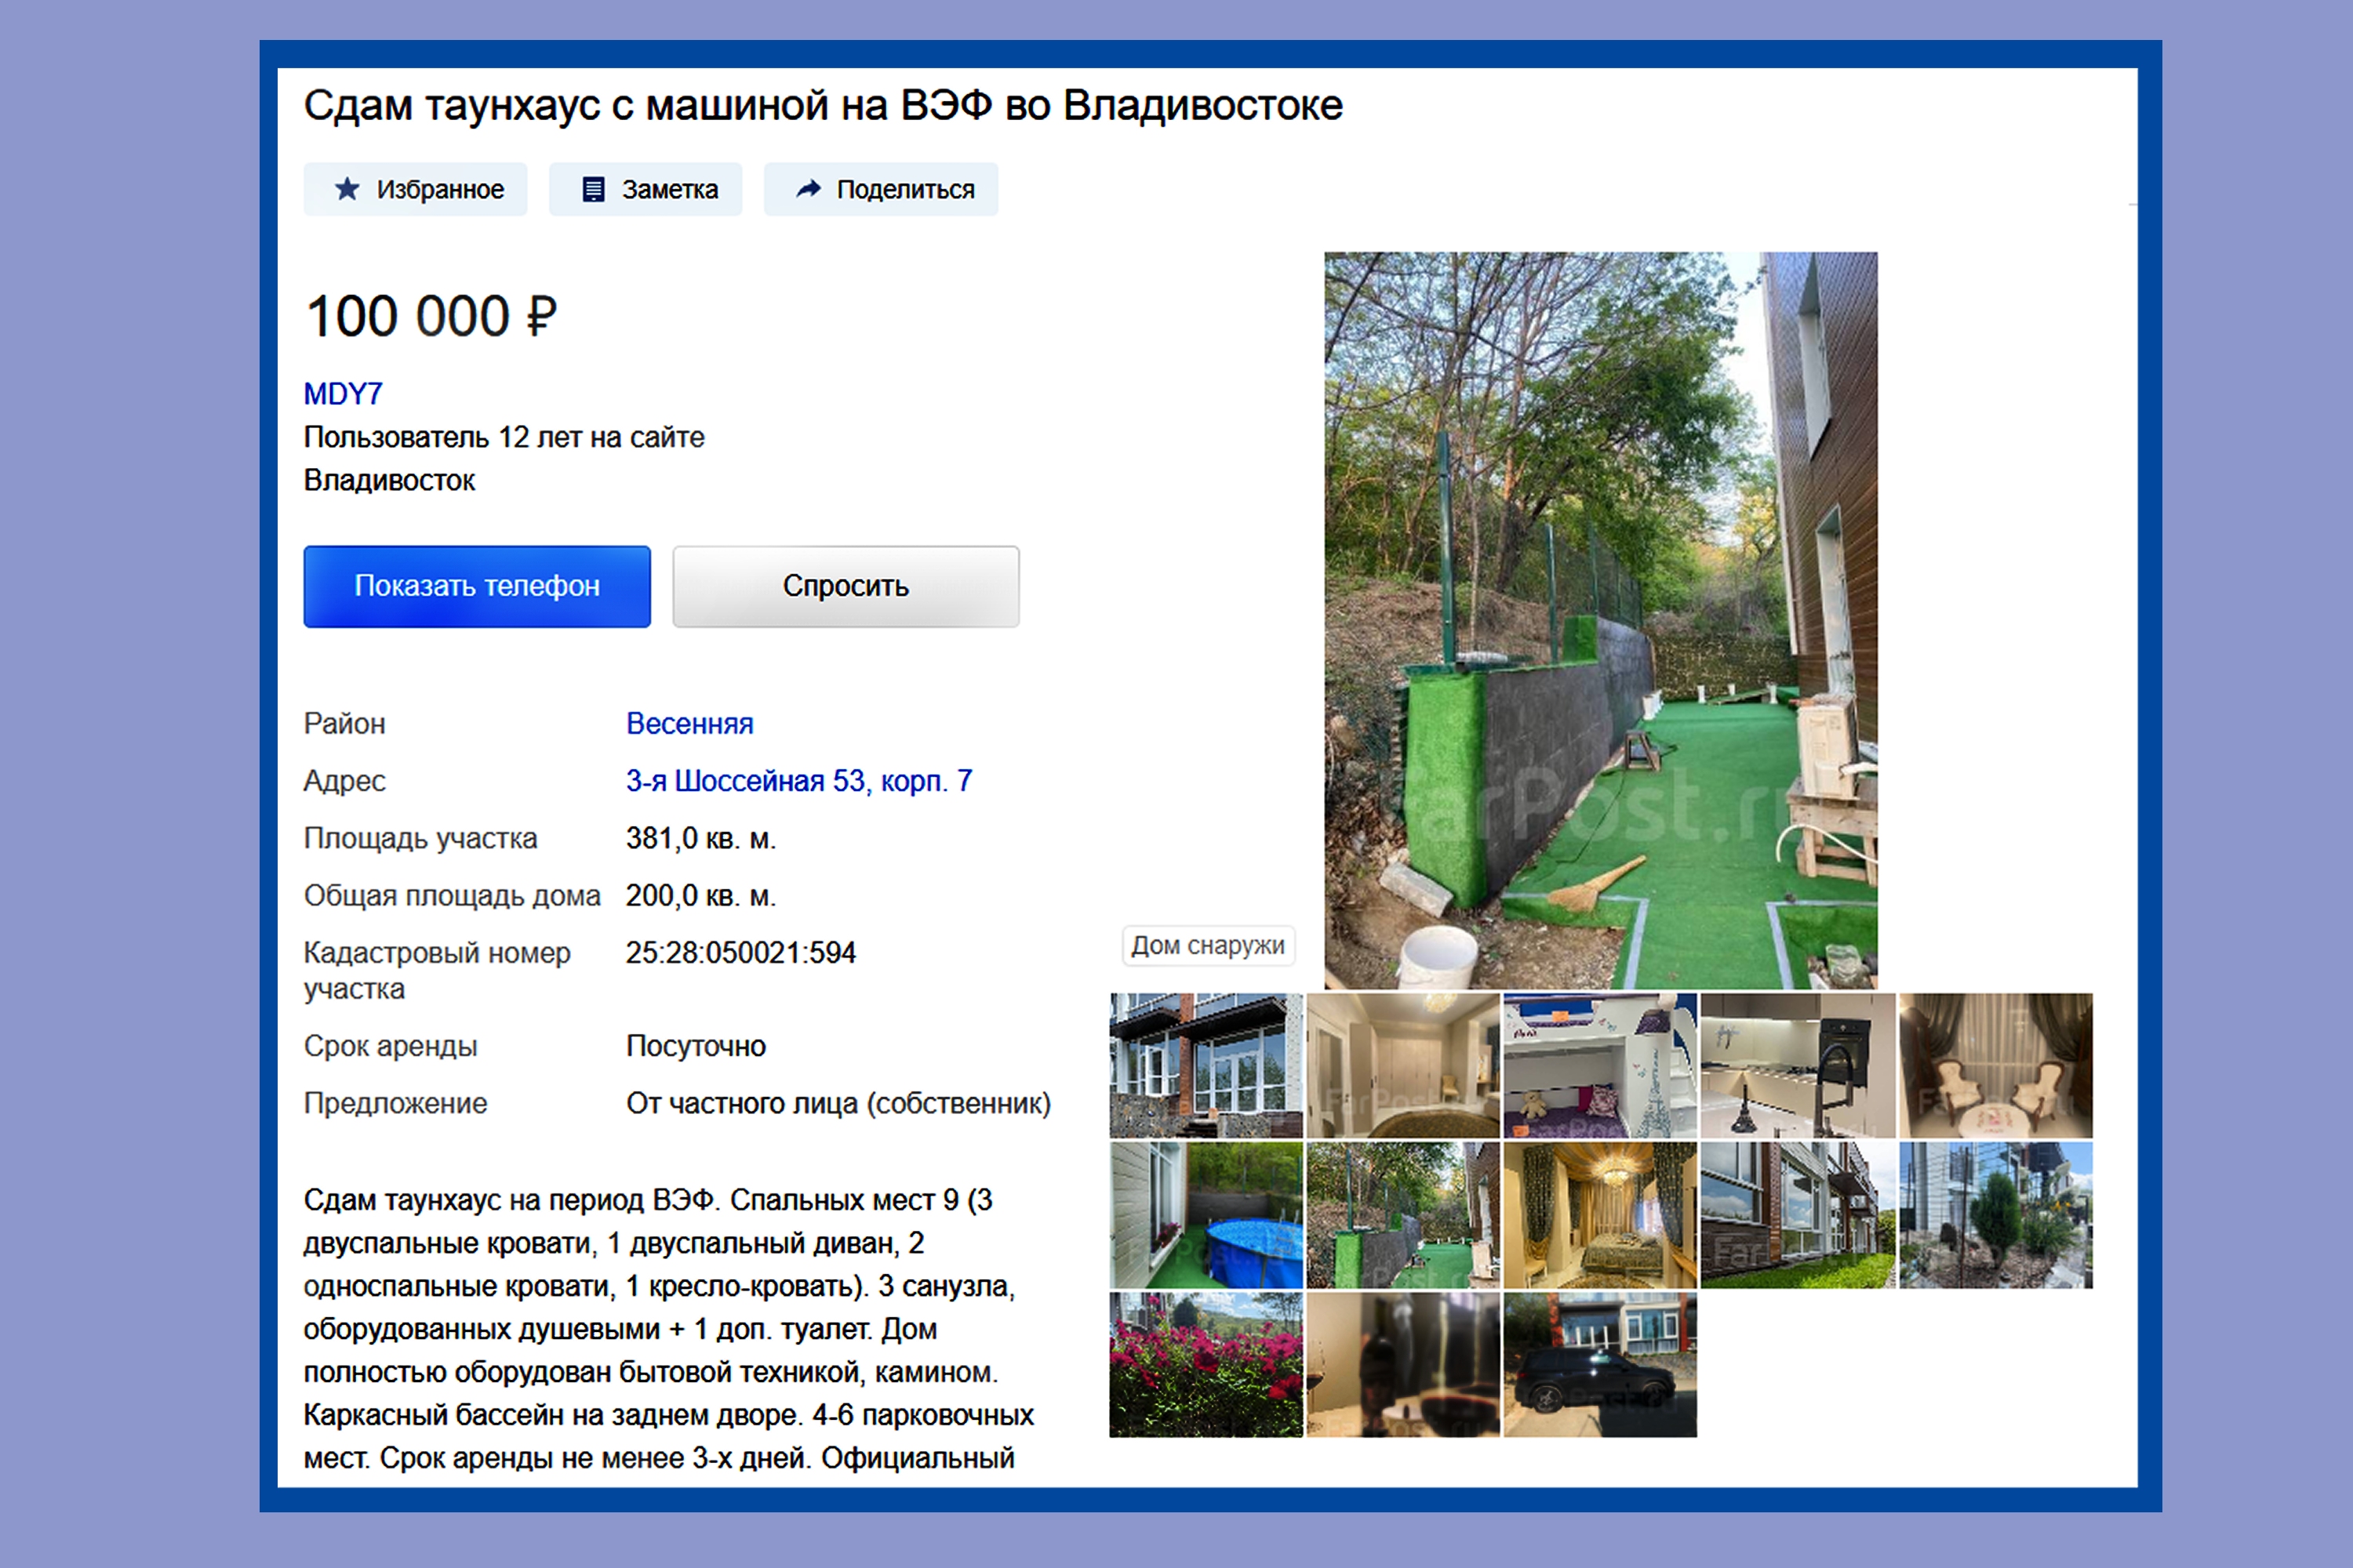
Task: Click the Кадастровый номер участка label
Action: [x=437, y=970]
